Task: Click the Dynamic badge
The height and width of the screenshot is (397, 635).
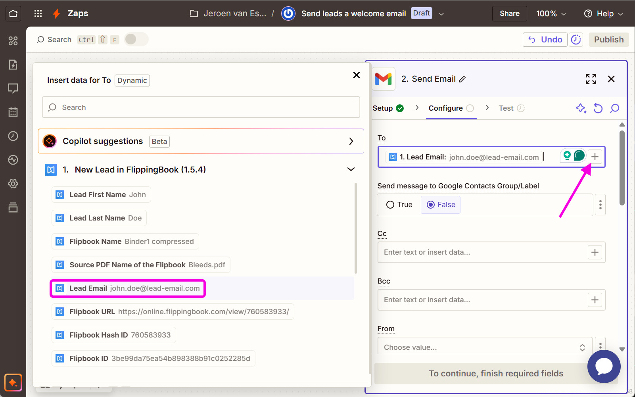Action: click(x=132, y=81)
